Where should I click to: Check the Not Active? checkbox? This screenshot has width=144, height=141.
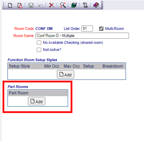click(39, 50)
